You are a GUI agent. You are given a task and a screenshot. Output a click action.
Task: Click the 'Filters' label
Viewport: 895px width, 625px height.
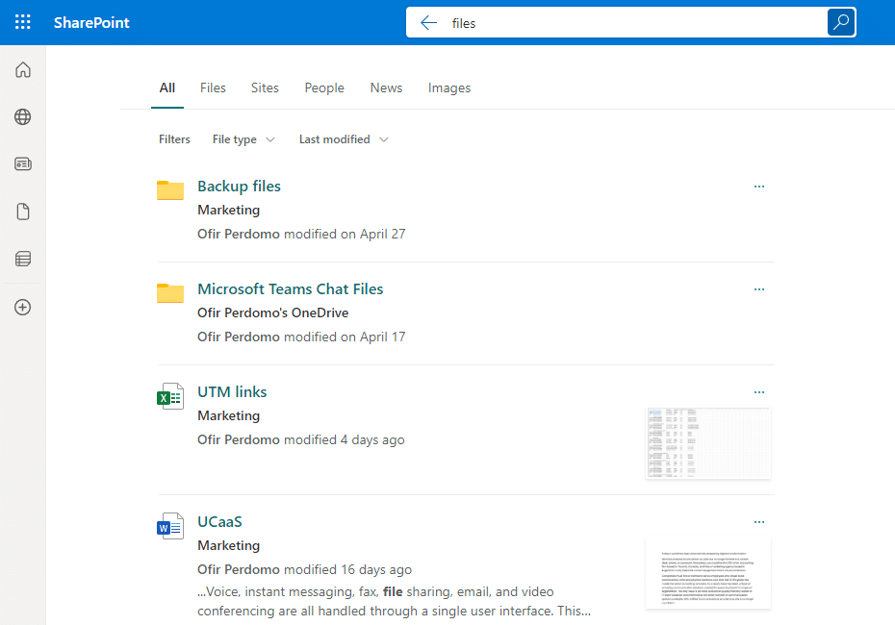coord(174,139)
